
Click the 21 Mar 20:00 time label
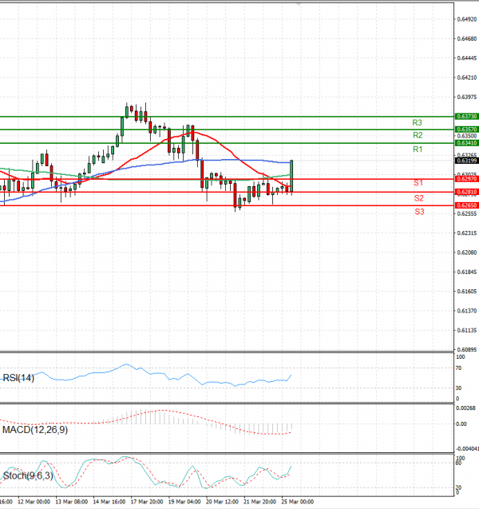259,502
